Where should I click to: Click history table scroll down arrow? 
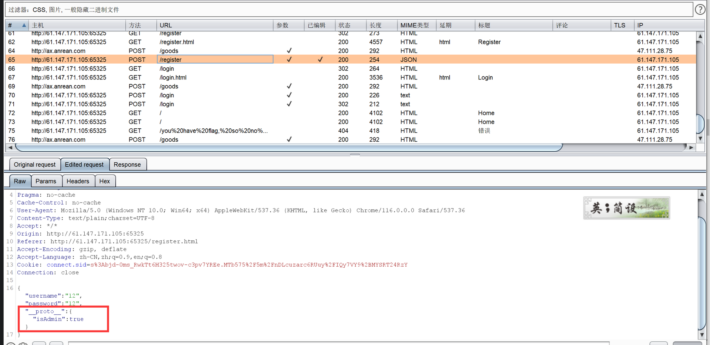[700, 139]
